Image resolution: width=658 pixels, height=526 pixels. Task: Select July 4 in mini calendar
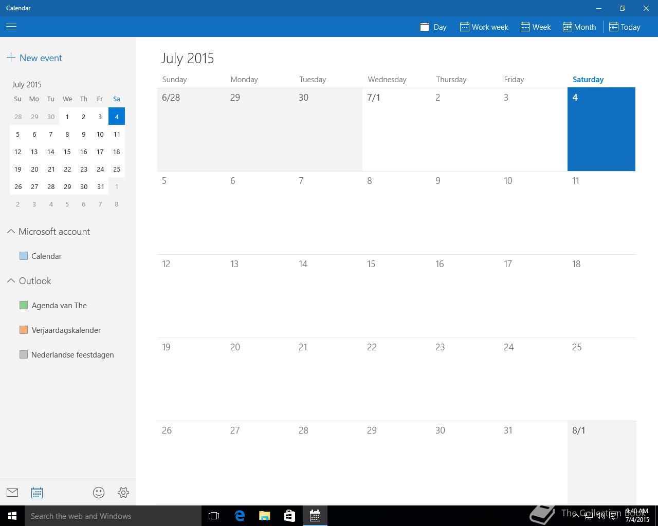pyautogui.click(x=117, y=117)
